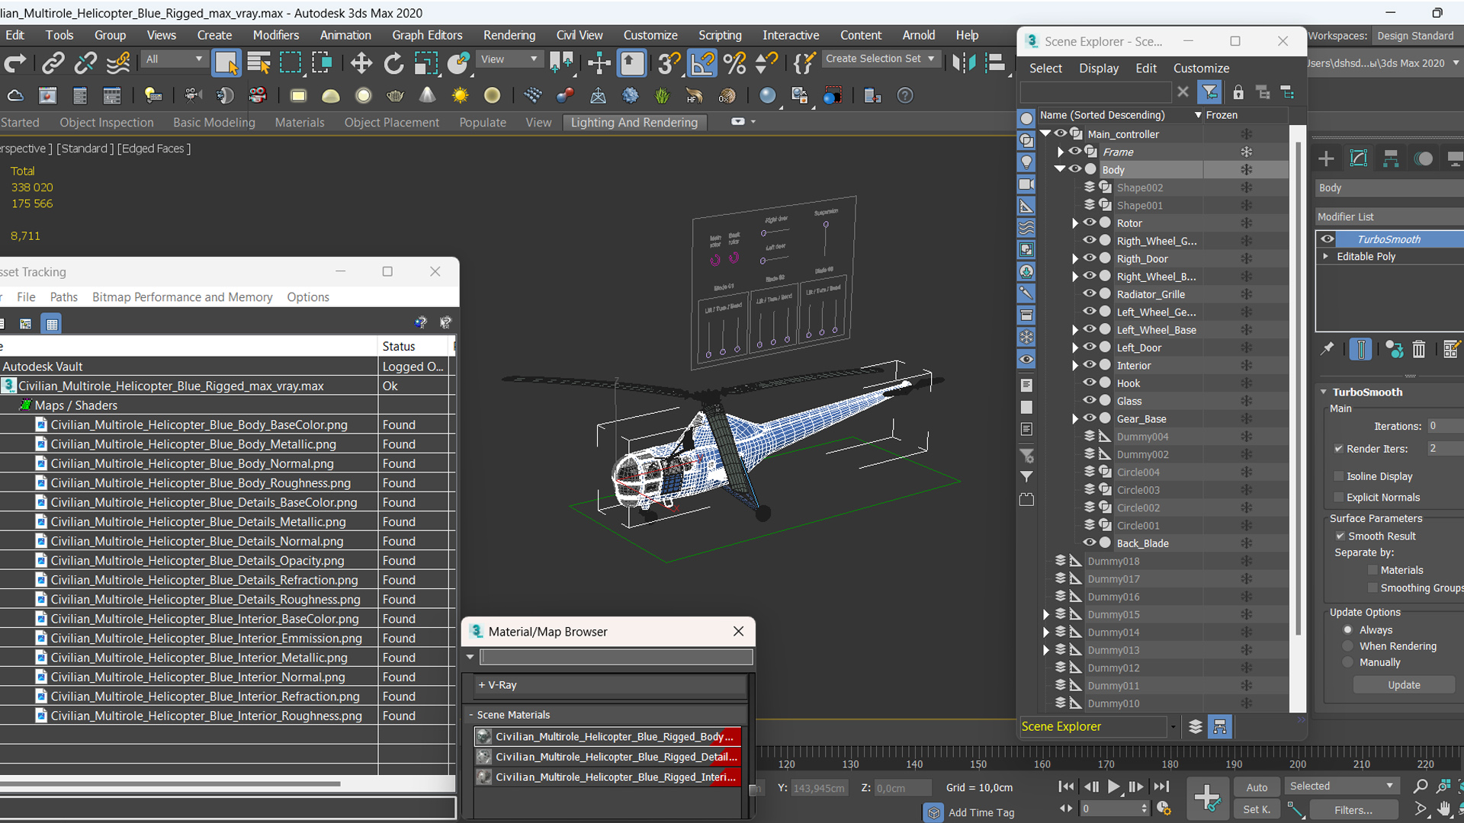
Task: Activate the Rotate tool icon
Action: point(393,63)
